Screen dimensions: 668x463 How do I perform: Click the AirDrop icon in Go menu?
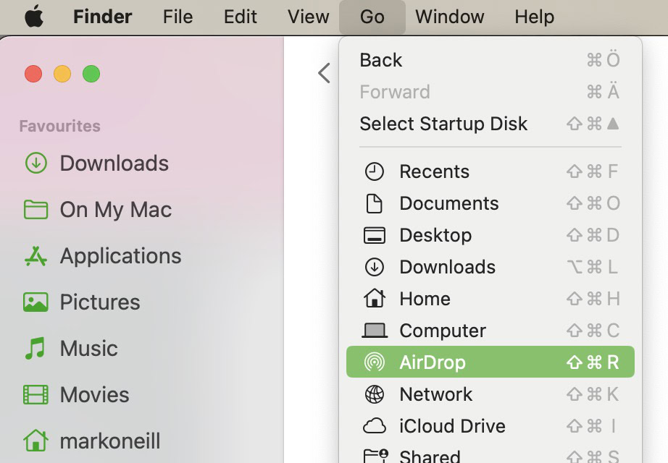tap(375, 362)
